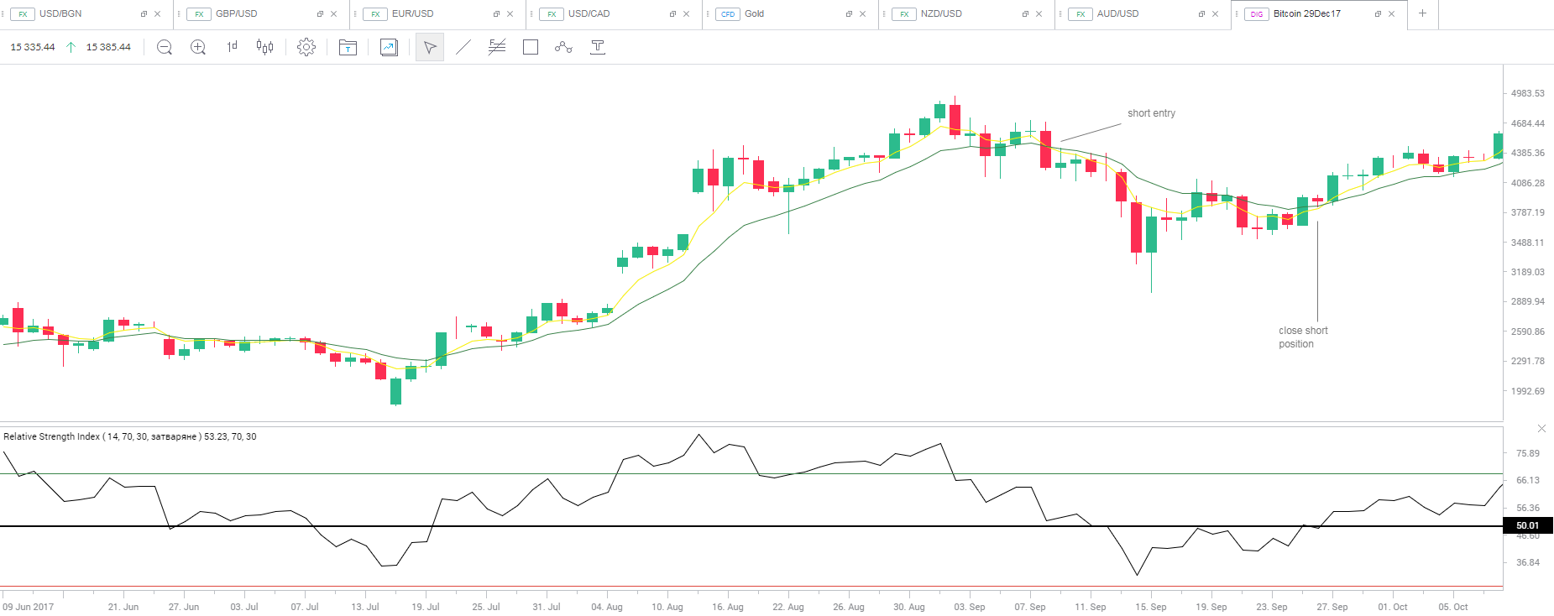Select the text annotation tool

(598, 48)
